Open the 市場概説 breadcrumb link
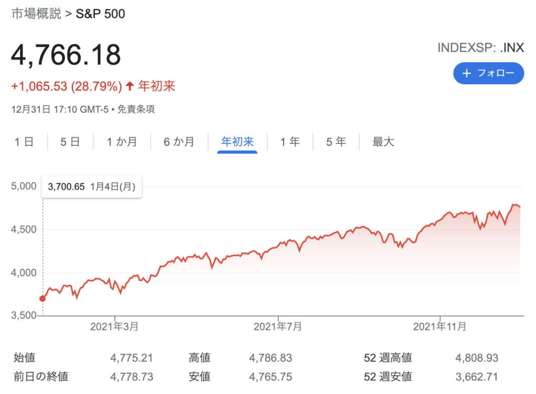The height and width of the screenshot is (394, 536). [36, 14]
